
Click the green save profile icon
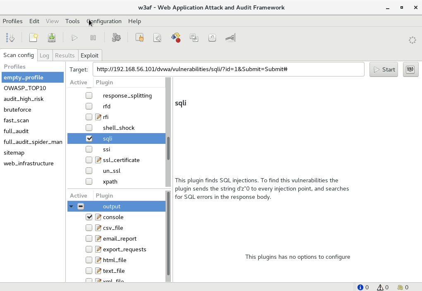pyautogui.click(x=52, y=38)
